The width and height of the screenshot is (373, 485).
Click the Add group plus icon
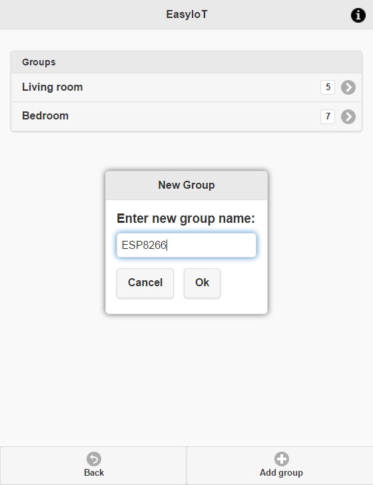282,459
